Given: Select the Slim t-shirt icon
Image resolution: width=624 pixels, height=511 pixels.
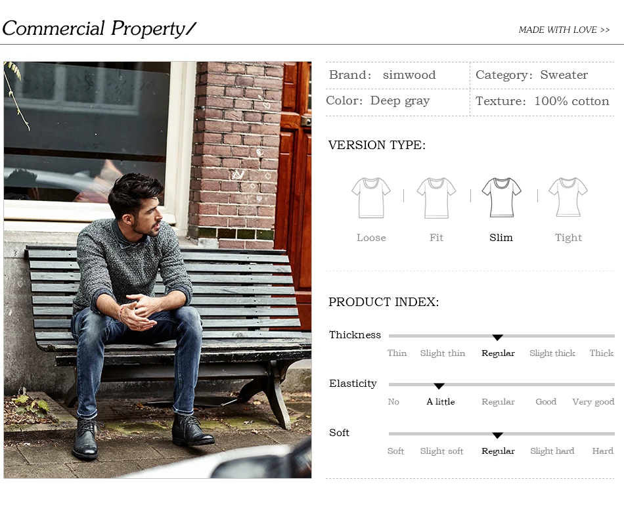Looking at the screenshot, I should (501, 198).
